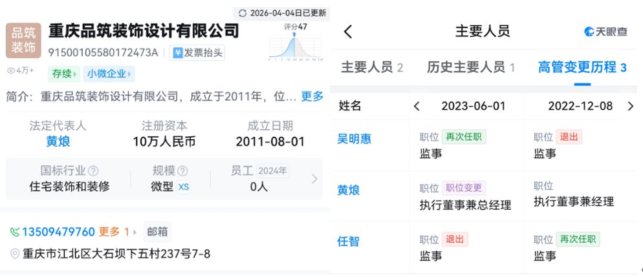
Task: Switch to the 主要人员 2 tab
Action: tap(372, 68)
